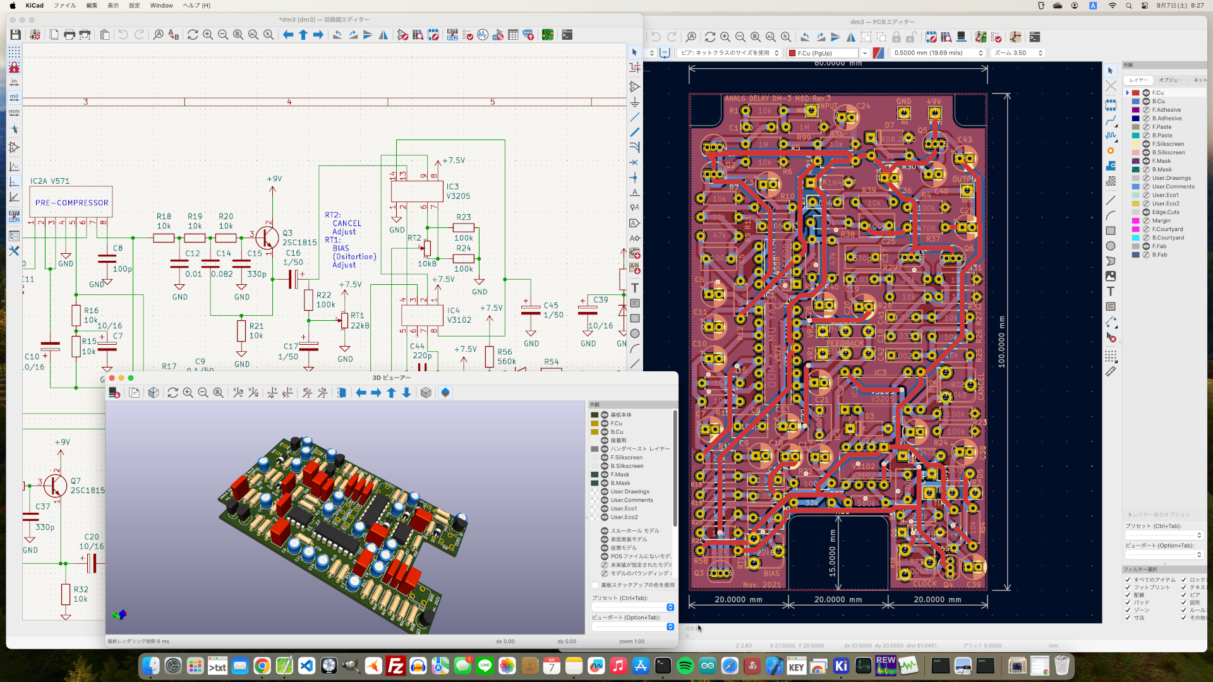Open PCB editor viewports dropdown
The image size is (1213, 682).
1163,555
